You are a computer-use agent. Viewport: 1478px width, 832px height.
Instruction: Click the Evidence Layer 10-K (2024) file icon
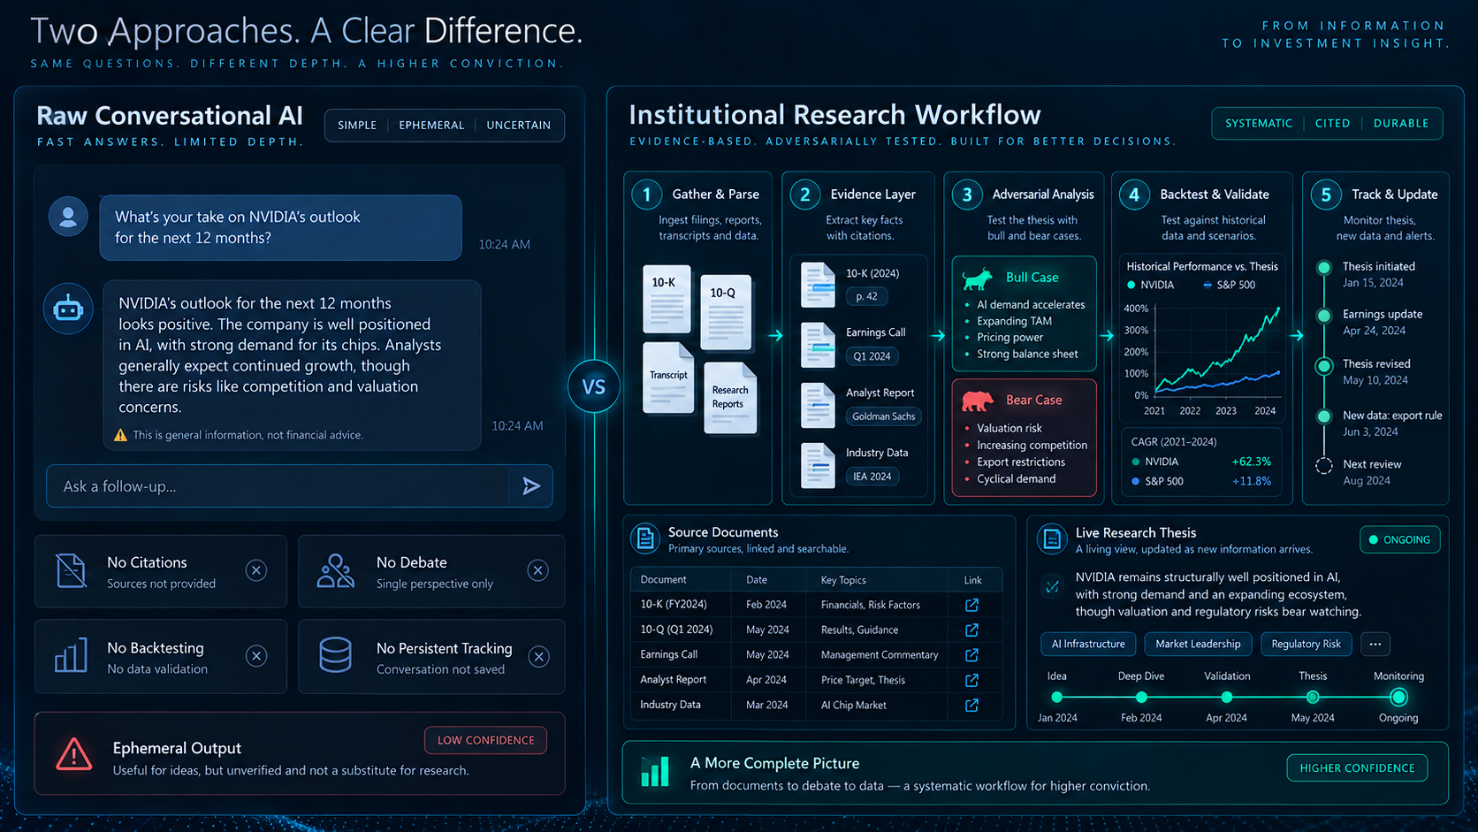[x=818, y=285]
